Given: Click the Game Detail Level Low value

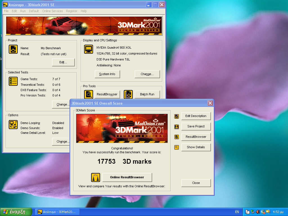Looking at the screenshot, I should pos(55,133).
